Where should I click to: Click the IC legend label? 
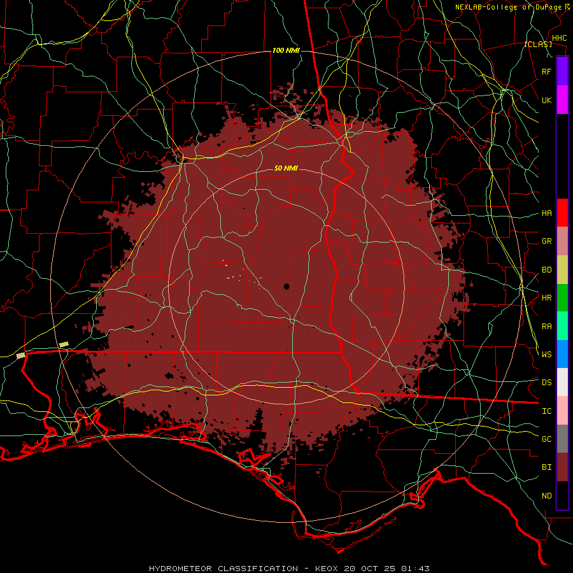[546, 411]
